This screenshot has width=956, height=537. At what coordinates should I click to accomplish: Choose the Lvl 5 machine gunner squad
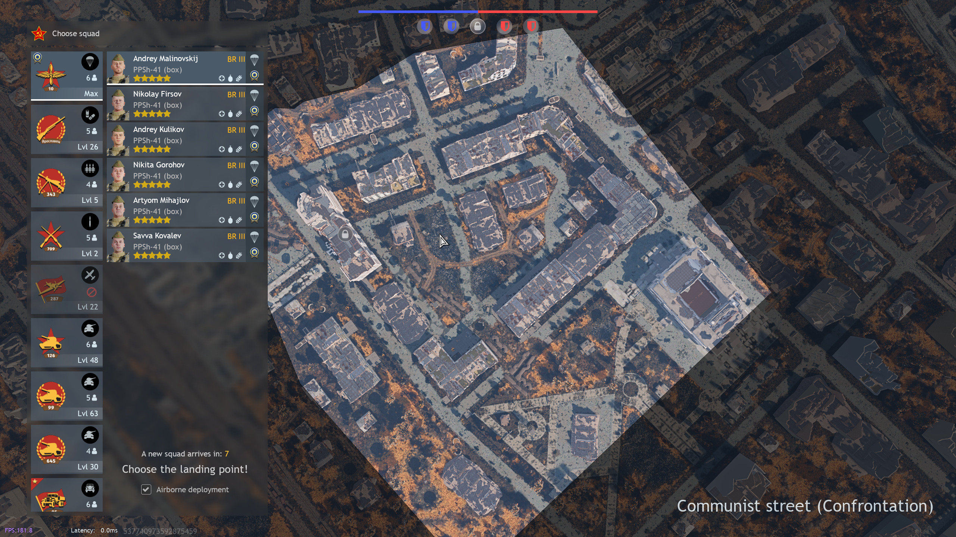66,183
